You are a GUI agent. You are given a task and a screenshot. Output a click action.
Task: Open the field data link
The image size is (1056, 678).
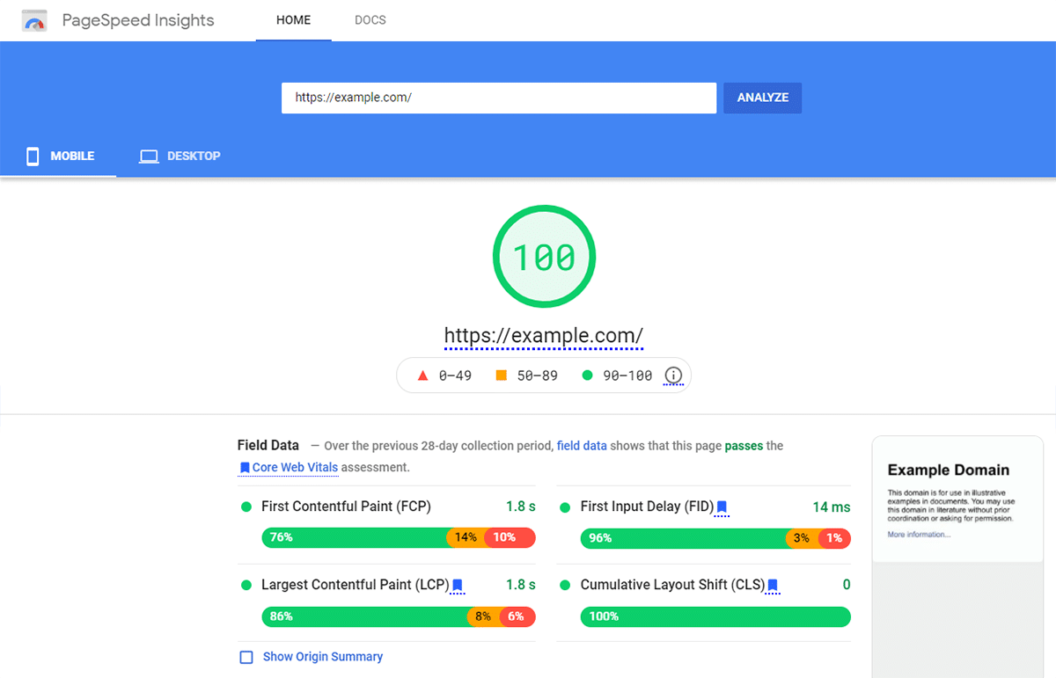coord(582,446)
